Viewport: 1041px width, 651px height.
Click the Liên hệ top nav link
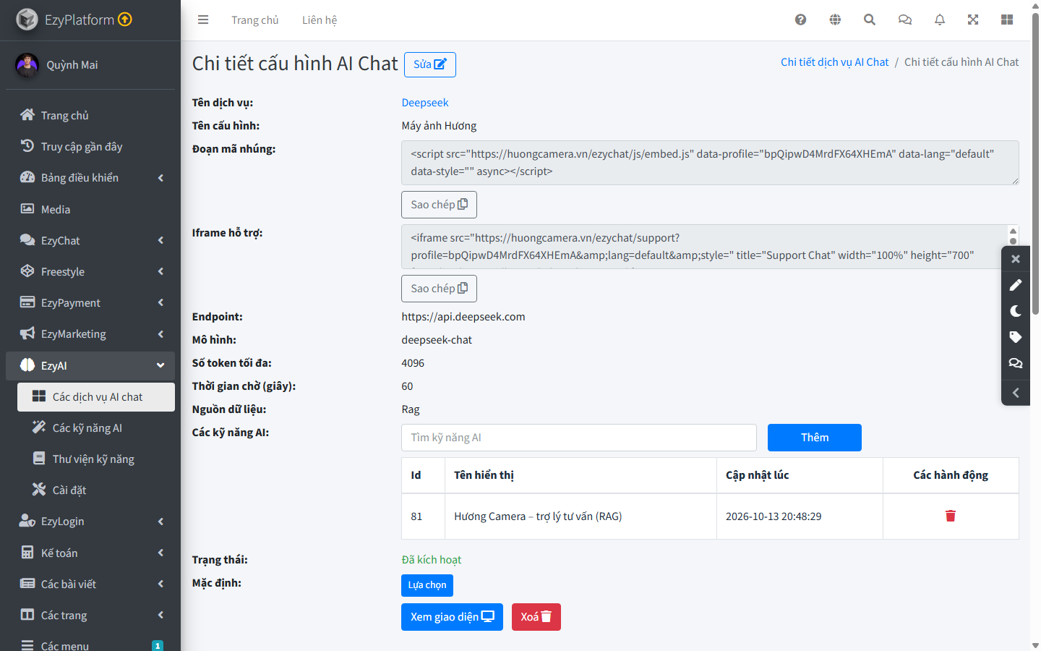click(320, 20)
